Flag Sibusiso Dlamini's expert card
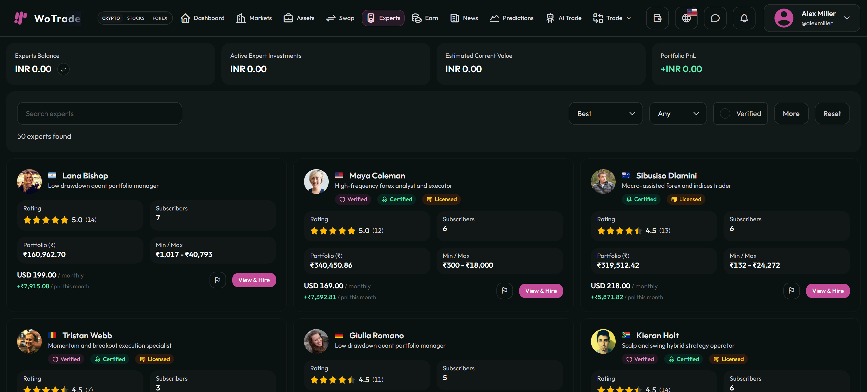The height and width of the screenshot is (392, 867). [x=791, y=291]
